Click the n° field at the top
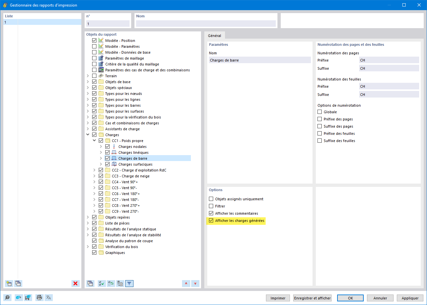Image resolution: width=427 pixels, height=305 pixels. pos(108,24)
